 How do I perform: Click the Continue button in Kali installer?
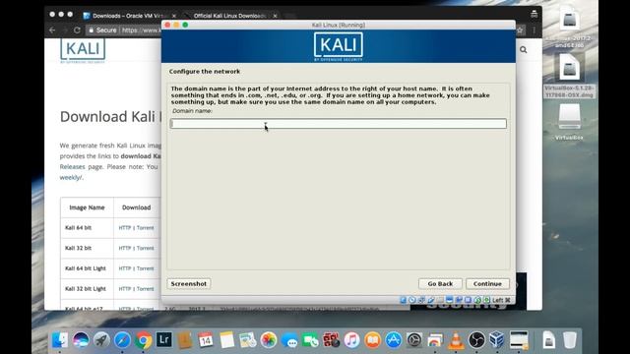coord(487,284)
